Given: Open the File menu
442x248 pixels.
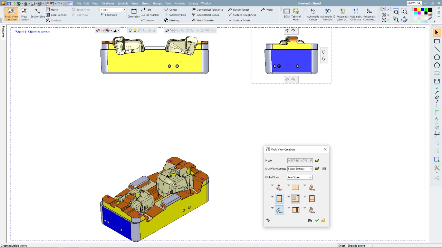Looking at the screenshot, I should point(79,3).
